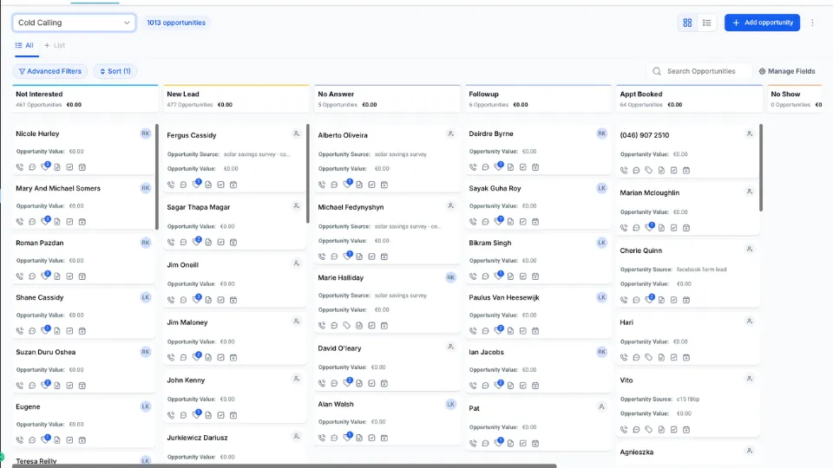Assign an owner to Fergus Cassidy's opportunity

[x=297, y=133]
